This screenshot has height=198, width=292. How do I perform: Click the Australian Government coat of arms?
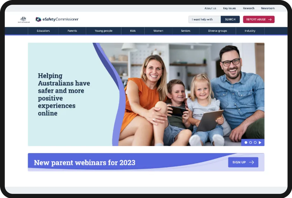point(23,19)
